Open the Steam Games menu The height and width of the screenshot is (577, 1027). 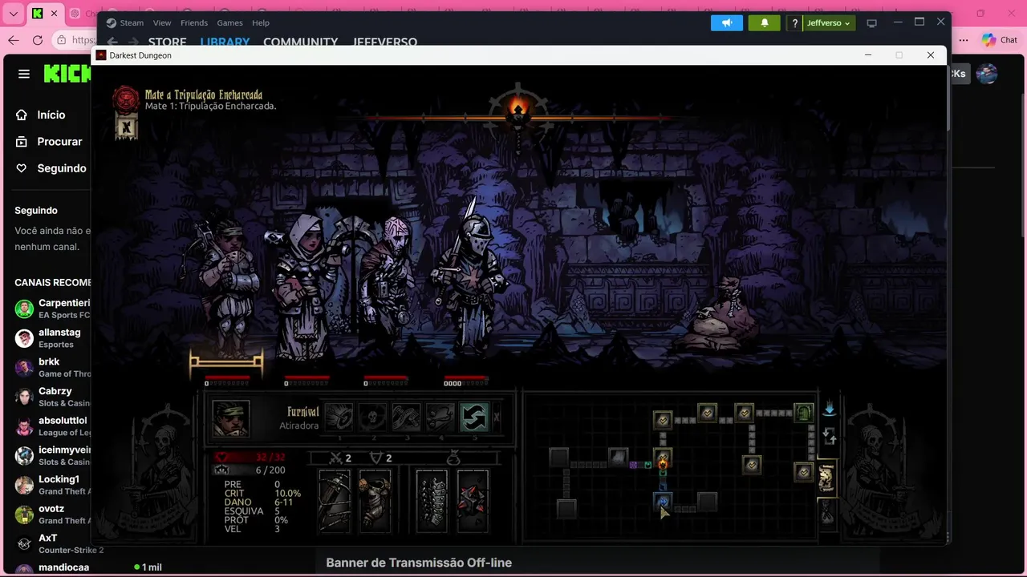(x=230, y=22)
